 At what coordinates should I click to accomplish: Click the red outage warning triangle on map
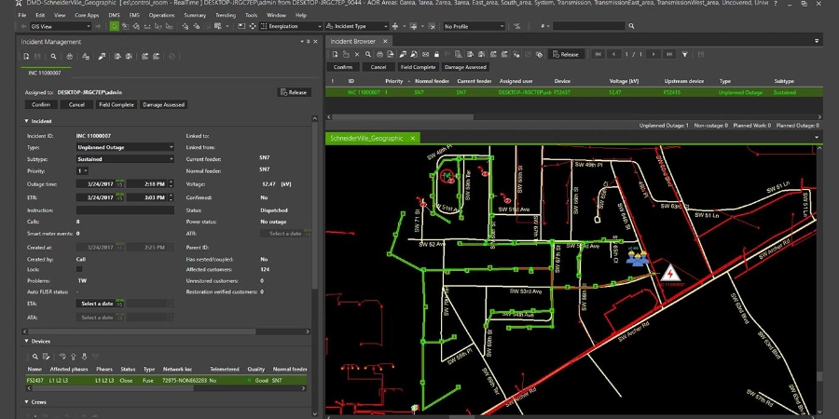668,275
